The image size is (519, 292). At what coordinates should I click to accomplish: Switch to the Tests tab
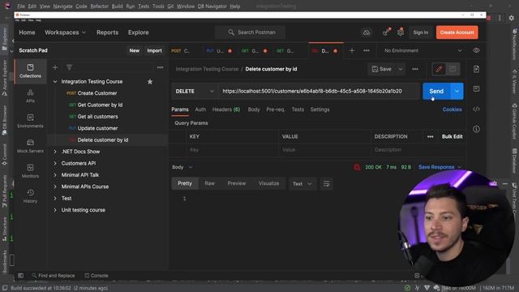click(x=298, y=109)
